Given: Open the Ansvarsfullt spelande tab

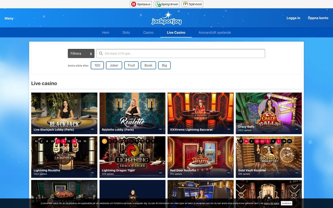Looking at the screenshot, I should [x=215, y=33].
